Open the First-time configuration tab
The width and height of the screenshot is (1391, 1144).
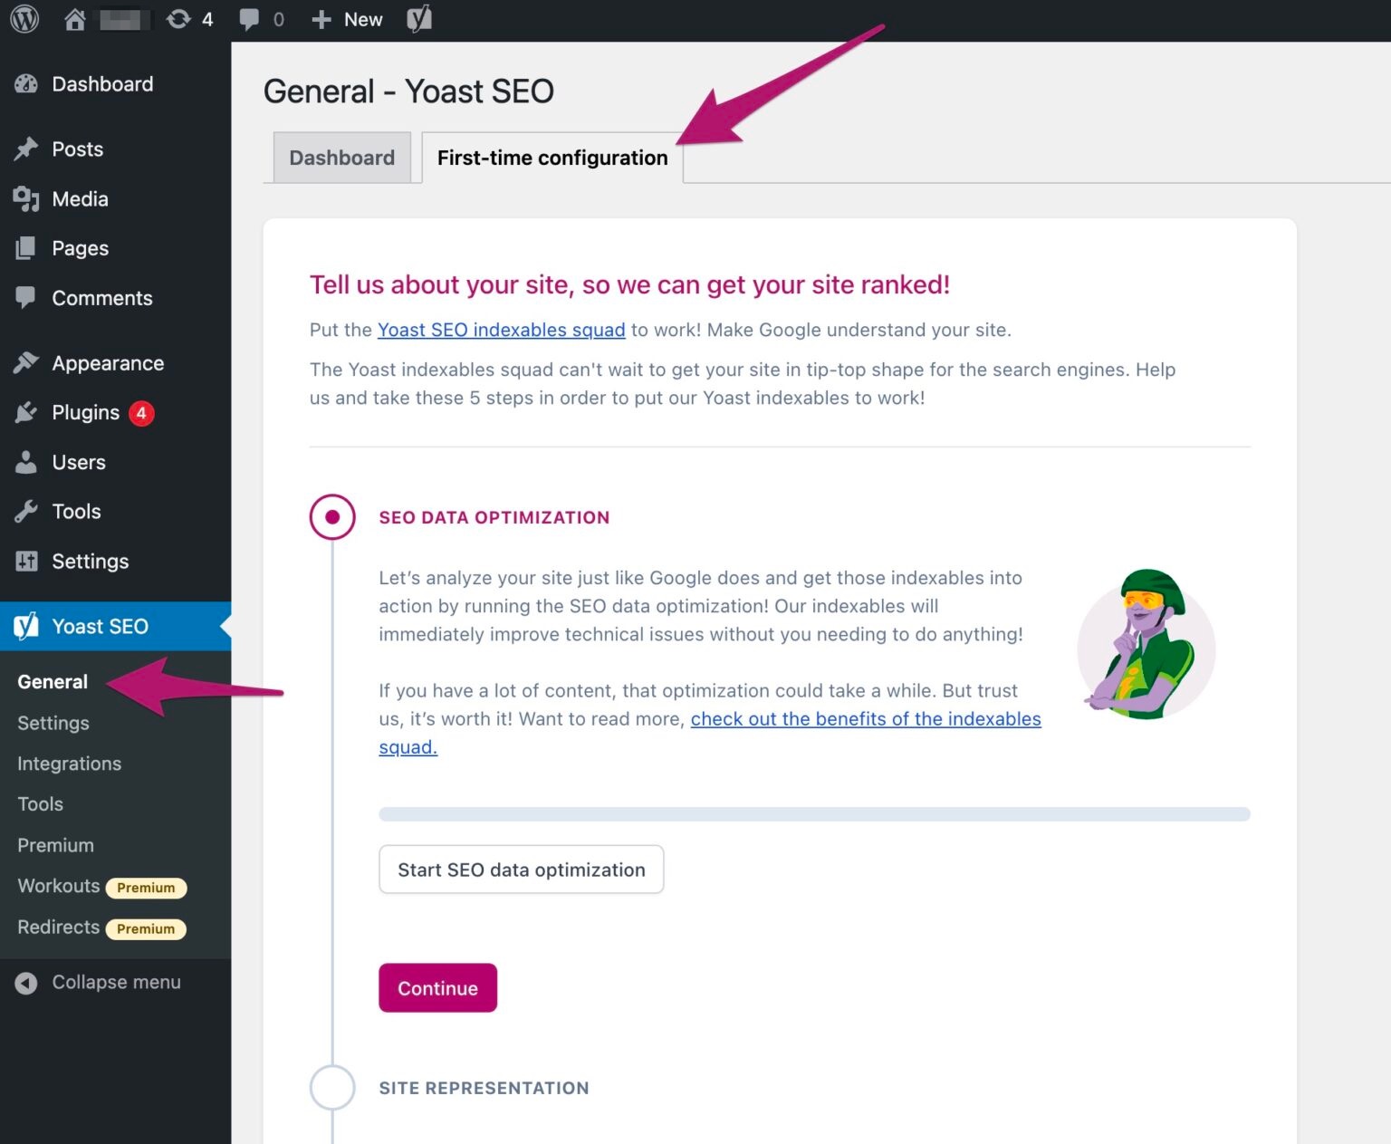tap(550, 157)
